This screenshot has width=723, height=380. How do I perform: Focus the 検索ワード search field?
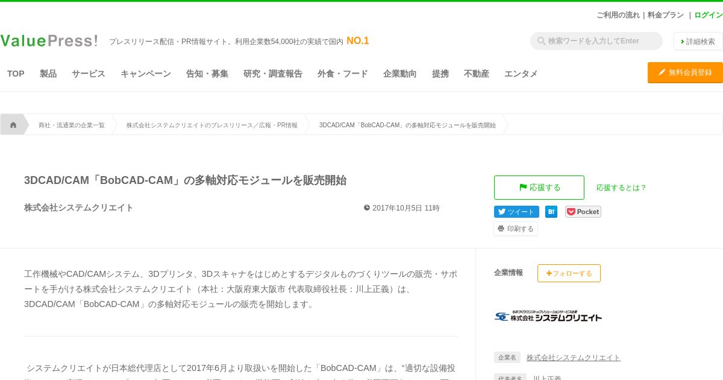click(596, 41)
